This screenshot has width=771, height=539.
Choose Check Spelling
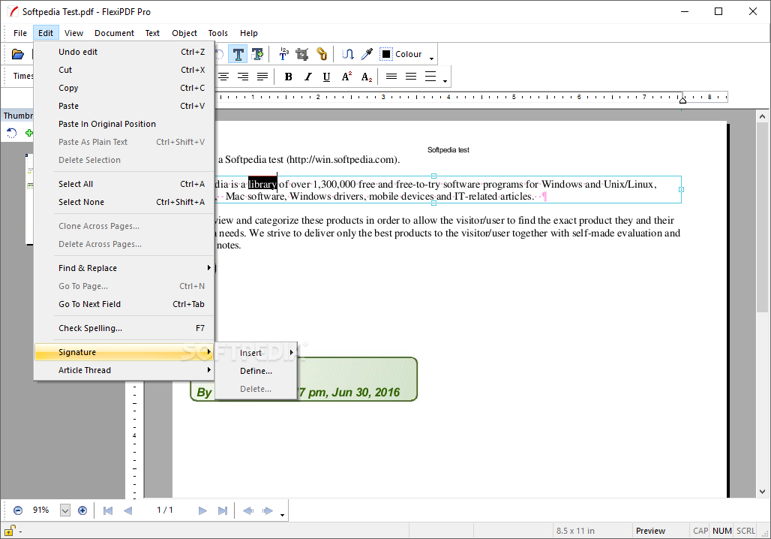pos(124,328)
